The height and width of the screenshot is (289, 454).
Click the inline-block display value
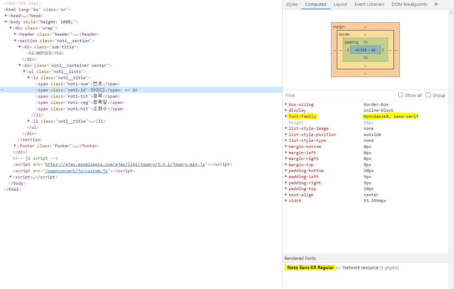pyautogui.click(x=379, y=110)
